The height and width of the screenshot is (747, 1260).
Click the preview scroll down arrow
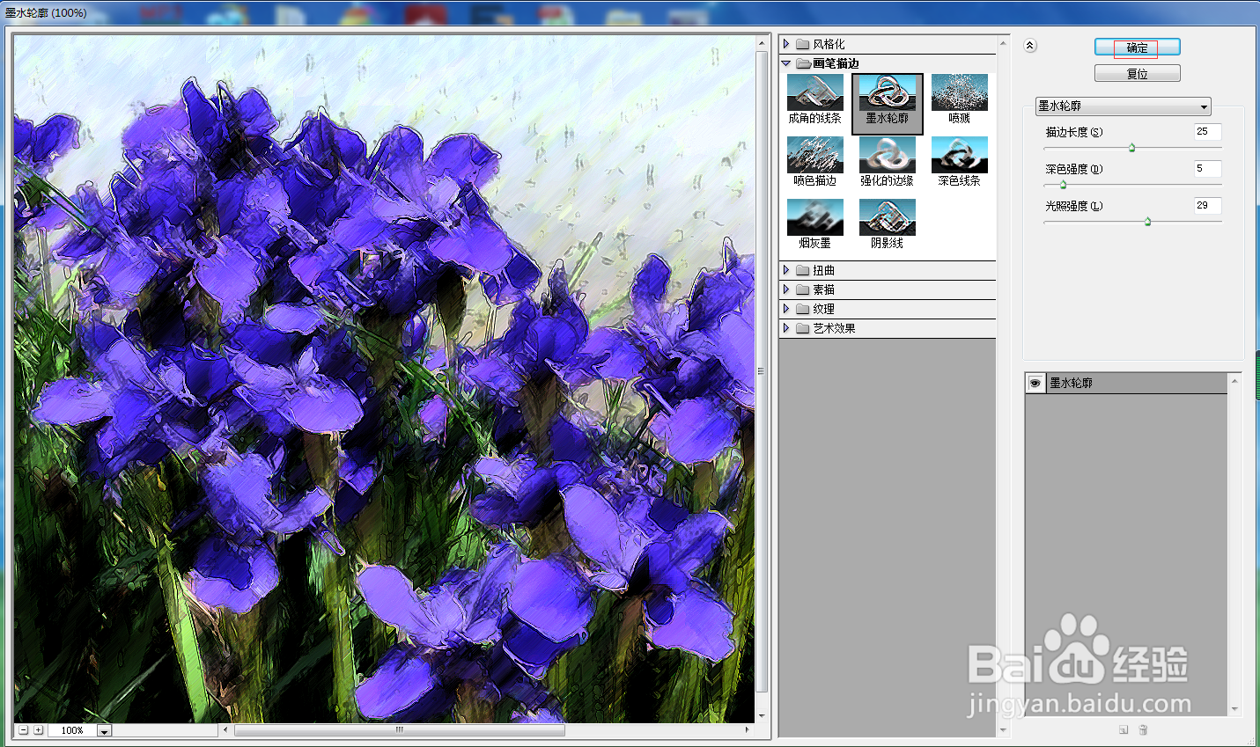pyautogui.click(x=762, y=716)
